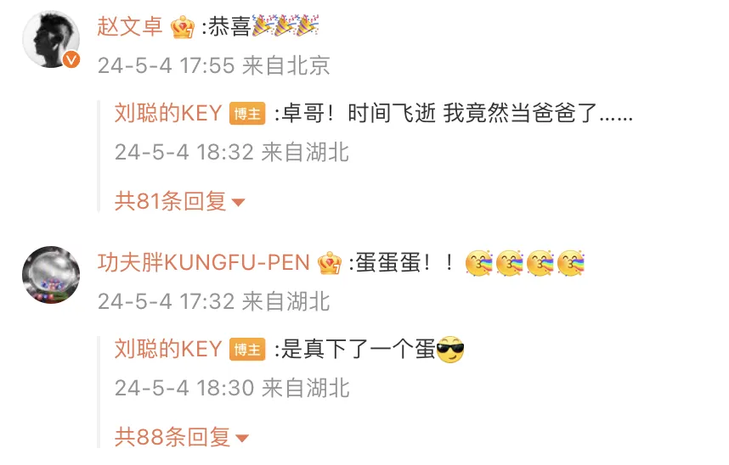The image size is (729, 465).
Task: Click dropdown arrow beside 共81条回复
Action: [238, 203]
